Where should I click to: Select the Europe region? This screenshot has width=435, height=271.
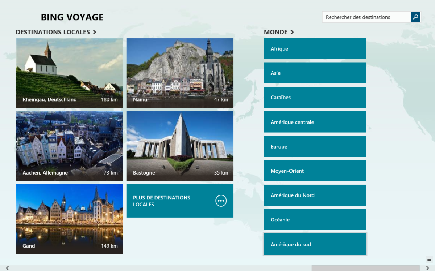[x=315, y=146]
